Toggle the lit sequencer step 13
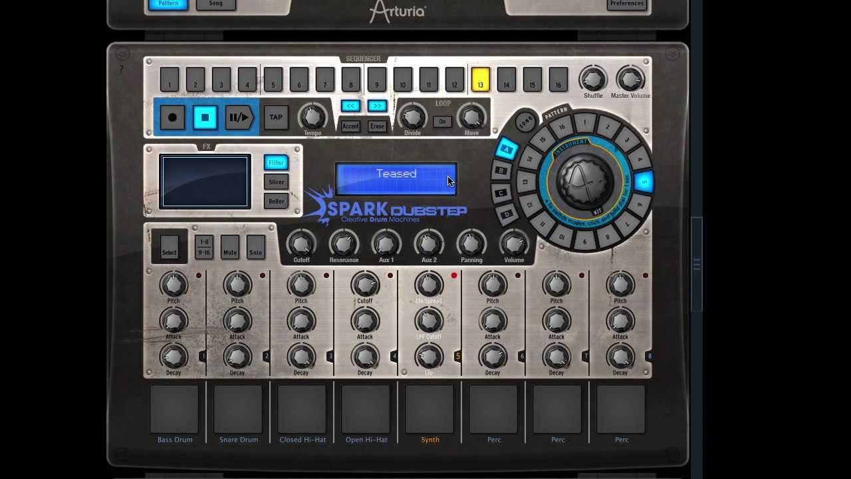Image resolution: width=851 pixels, height=479 pixels. click(x=480, y=79)
